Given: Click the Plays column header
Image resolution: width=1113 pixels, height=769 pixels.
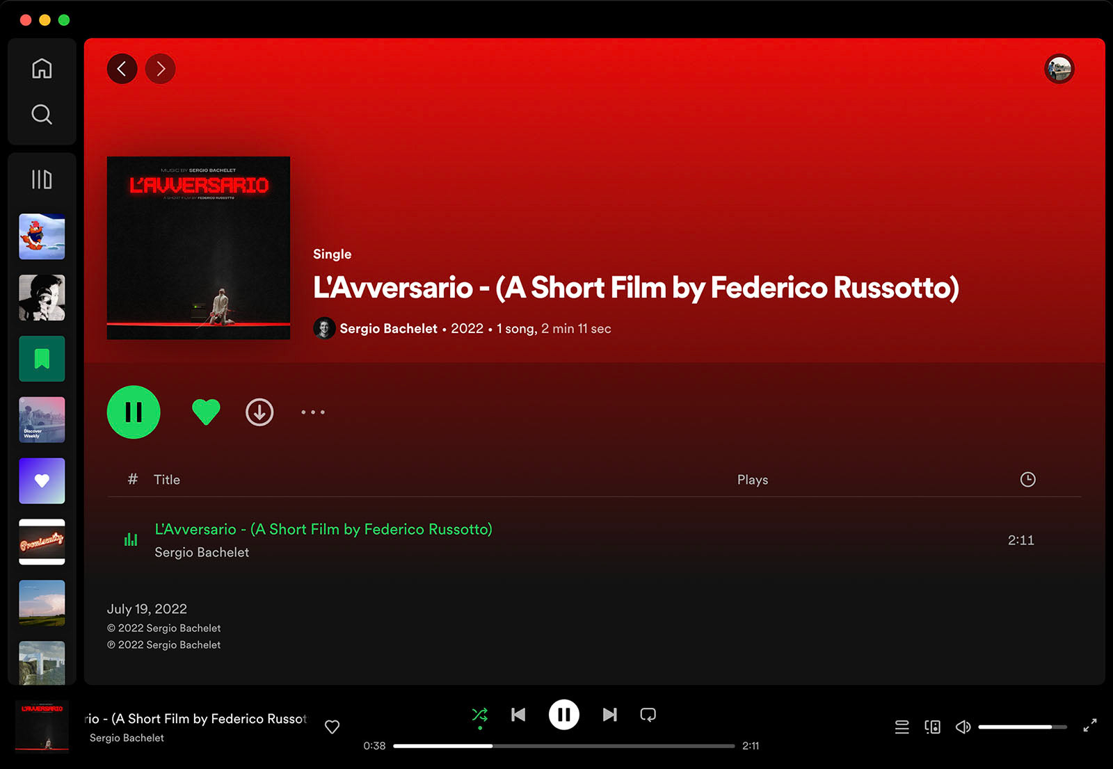Looking at the screenshot, I should click(753, 480).
